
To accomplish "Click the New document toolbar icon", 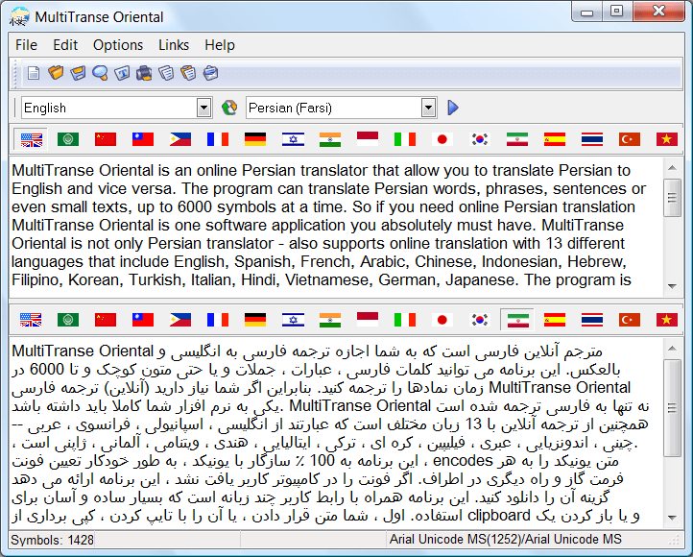I will coord(34,73).
